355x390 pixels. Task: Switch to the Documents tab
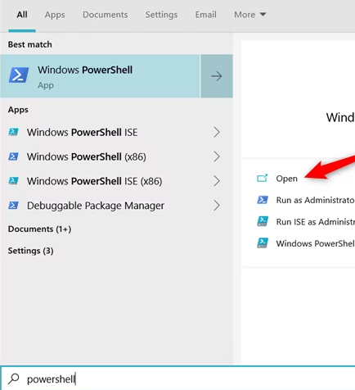(106, 15)
